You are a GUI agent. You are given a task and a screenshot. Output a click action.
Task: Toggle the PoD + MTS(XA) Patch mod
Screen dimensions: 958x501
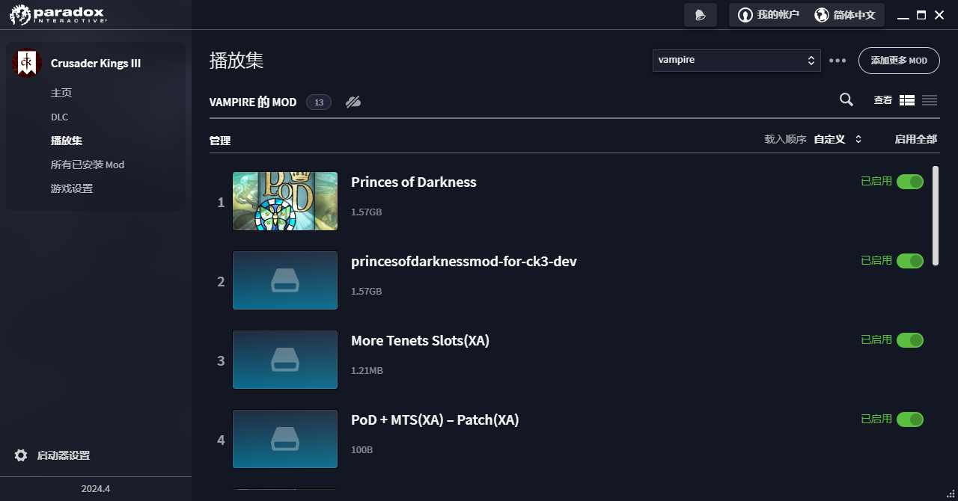(x=910, y=419)
